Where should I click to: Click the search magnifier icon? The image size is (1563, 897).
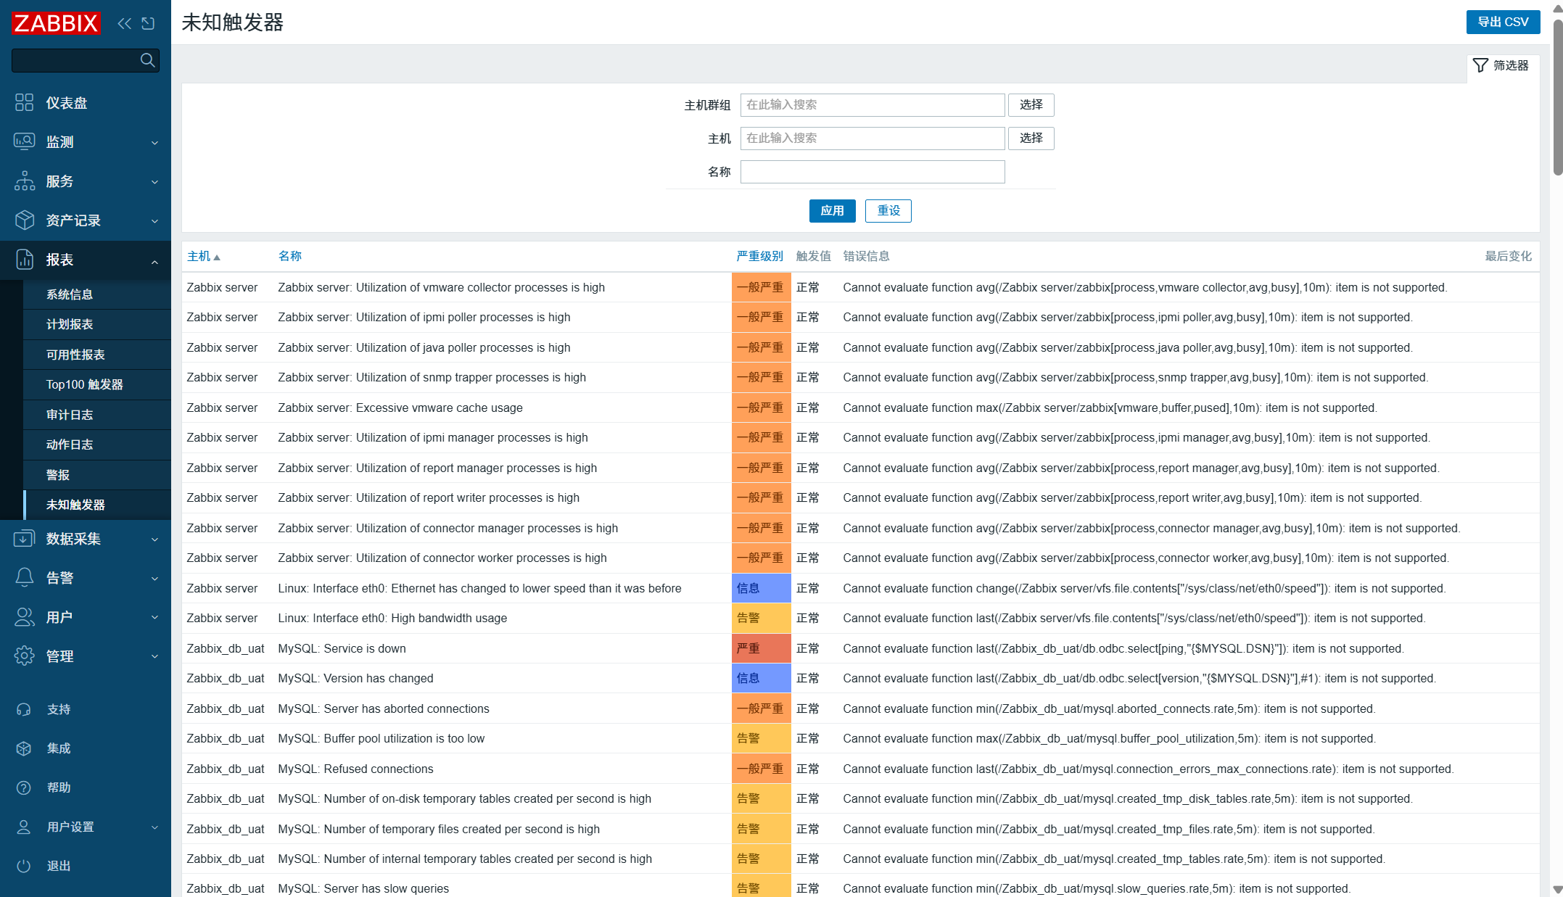(x=147, y=60)
